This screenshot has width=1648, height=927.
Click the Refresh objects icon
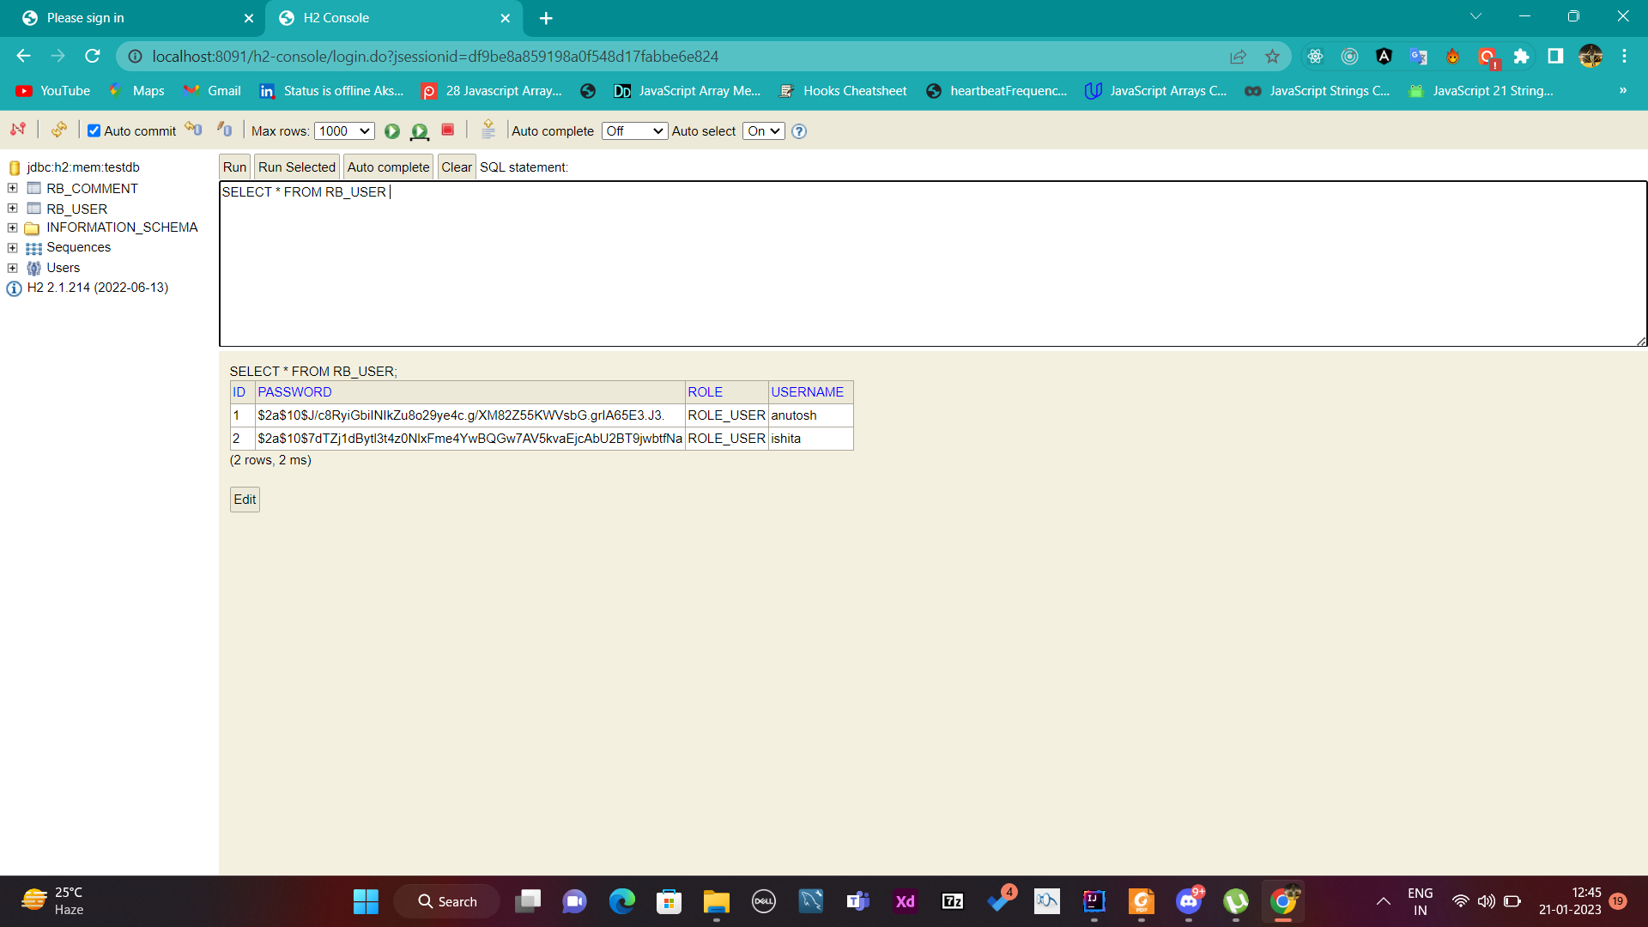[x=58, y=130]
